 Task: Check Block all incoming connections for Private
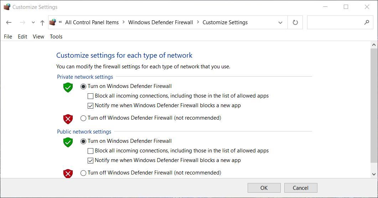[90, 96]
